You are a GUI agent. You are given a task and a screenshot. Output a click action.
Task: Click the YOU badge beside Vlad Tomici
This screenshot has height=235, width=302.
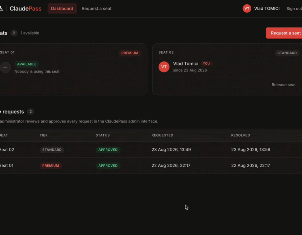click(x=206, y=63)
